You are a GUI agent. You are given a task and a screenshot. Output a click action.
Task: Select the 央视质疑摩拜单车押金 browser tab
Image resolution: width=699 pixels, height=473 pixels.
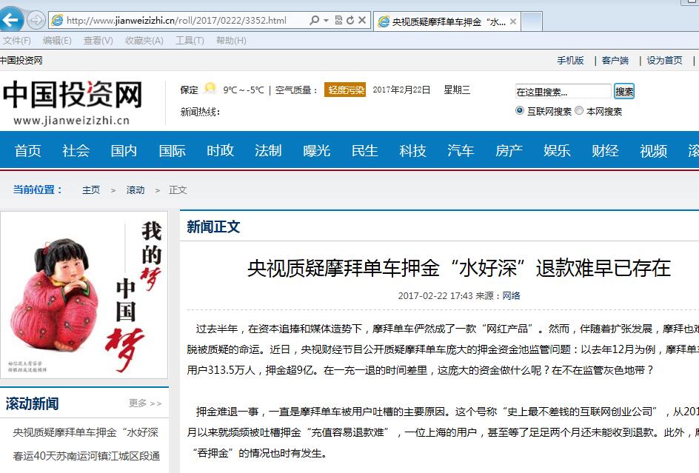click(x=447, y=21)
